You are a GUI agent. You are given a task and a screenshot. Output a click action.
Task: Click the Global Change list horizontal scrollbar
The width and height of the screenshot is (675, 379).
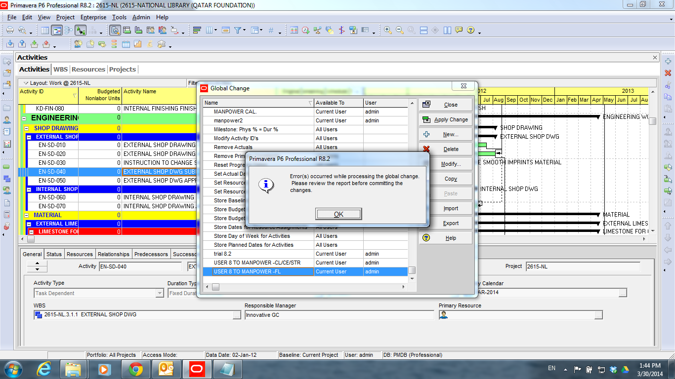pyautogui.click(x=306, y=287)
